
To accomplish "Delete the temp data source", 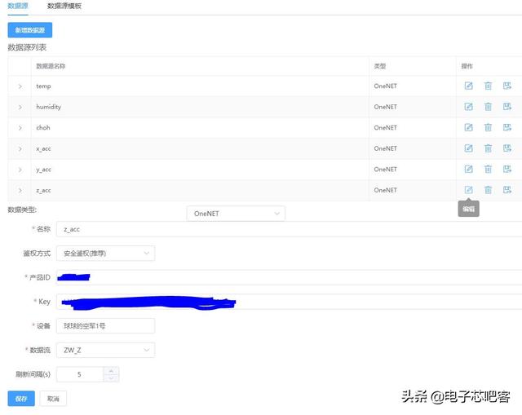I will pos(488,86).
